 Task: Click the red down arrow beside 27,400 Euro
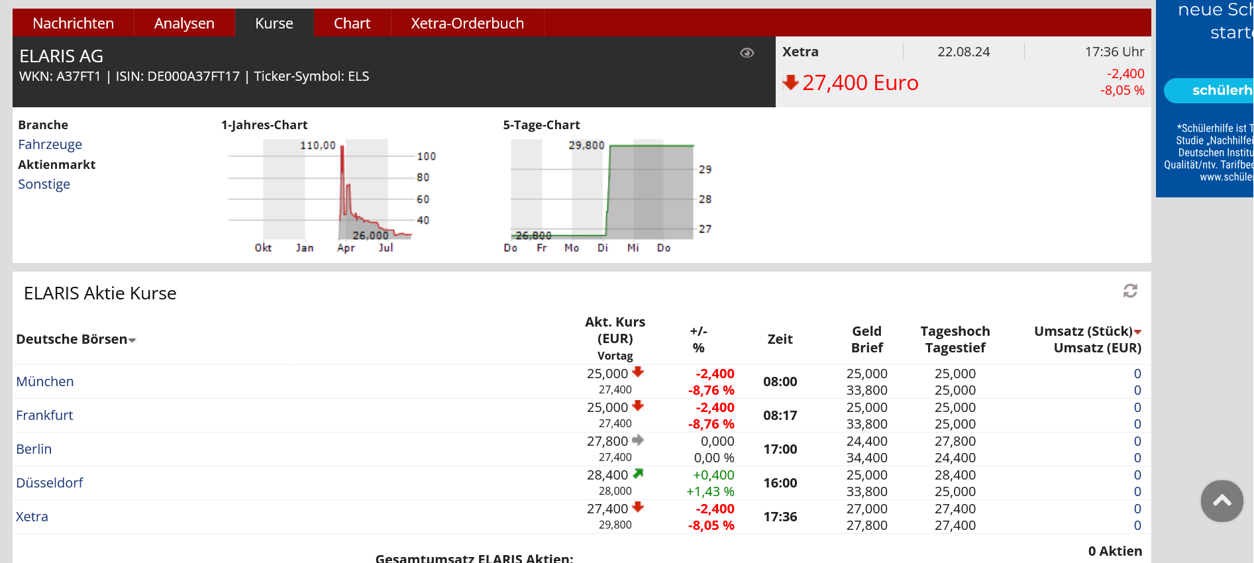click(x=790, y=83)
